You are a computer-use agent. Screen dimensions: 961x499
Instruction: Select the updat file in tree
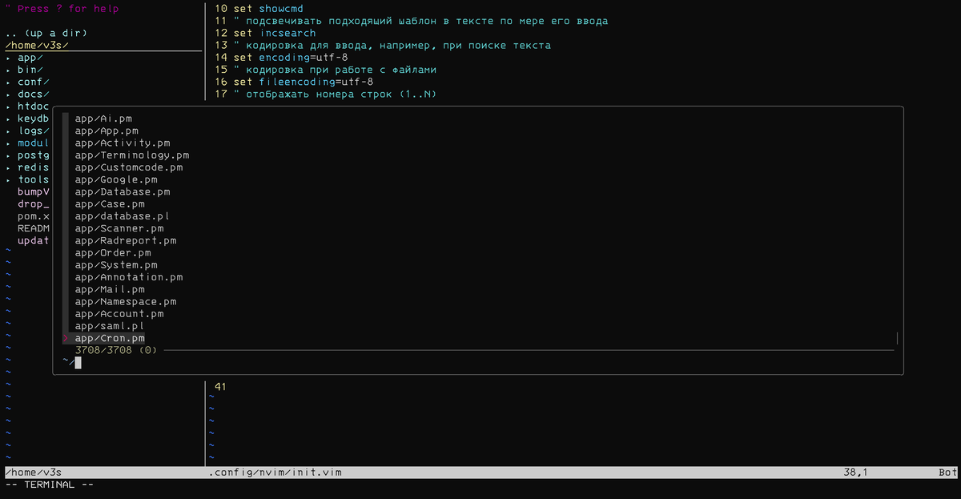[34, 240]
